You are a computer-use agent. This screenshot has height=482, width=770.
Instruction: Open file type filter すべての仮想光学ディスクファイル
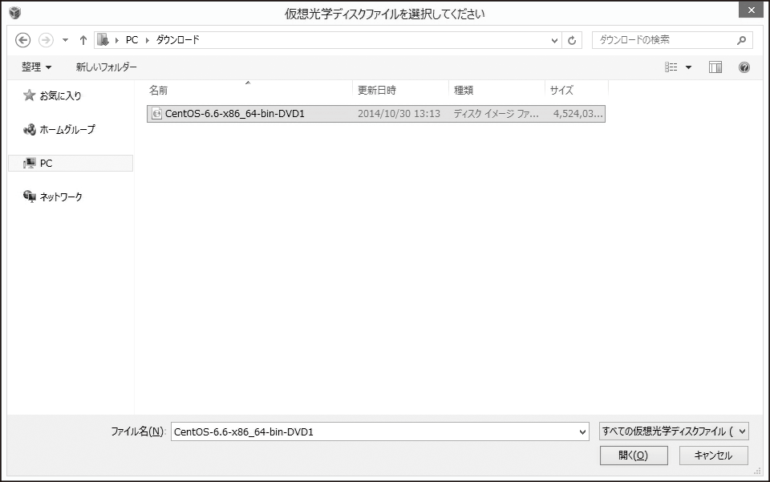[x=674, y=431]
